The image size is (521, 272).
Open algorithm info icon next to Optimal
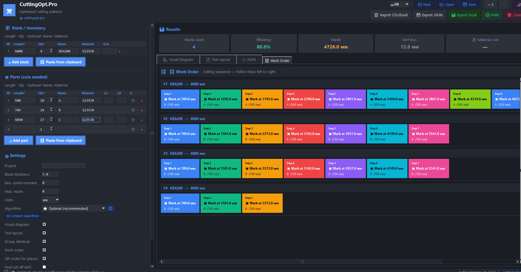coord(110,208)
